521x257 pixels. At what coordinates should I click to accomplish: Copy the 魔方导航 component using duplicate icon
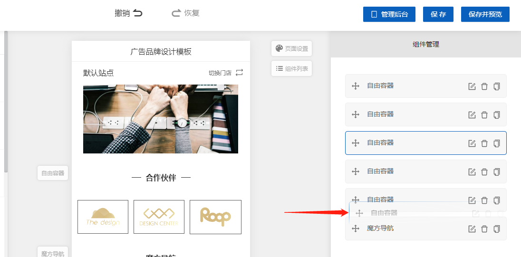pos(497,229)
